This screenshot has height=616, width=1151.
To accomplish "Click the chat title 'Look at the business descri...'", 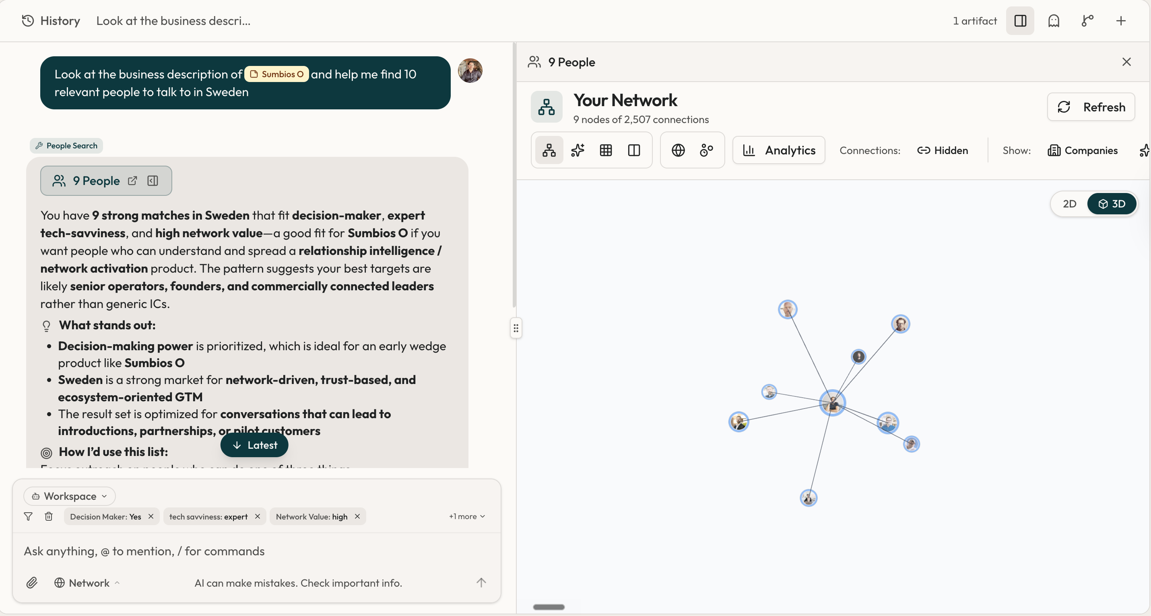I will coord(173,21).
